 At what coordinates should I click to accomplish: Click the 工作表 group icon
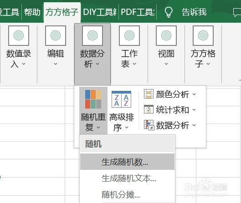click(129, 35)
